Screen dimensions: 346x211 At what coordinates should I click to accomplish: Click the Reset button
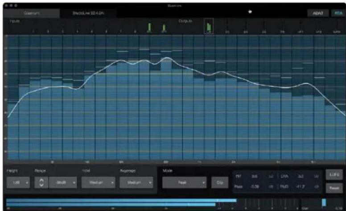point(334,188)
